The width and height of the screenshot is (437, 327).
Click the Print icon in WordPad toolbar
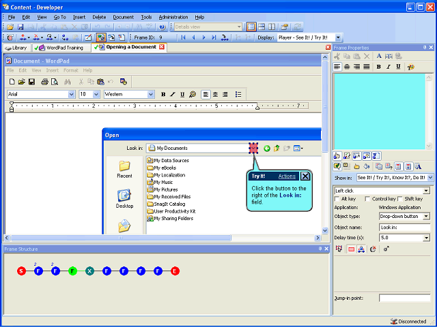pos(44,82)
